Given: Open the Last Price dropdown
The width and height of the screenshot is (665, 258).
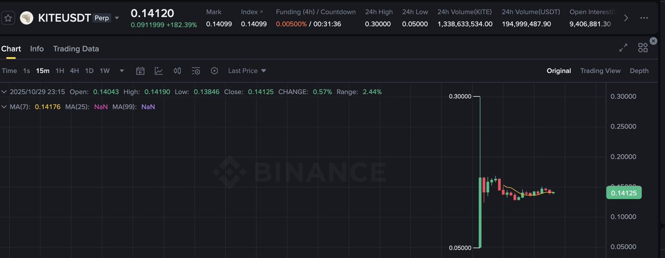Looking at the screenshot, I should pyautogui.click(x=247, y=71).
